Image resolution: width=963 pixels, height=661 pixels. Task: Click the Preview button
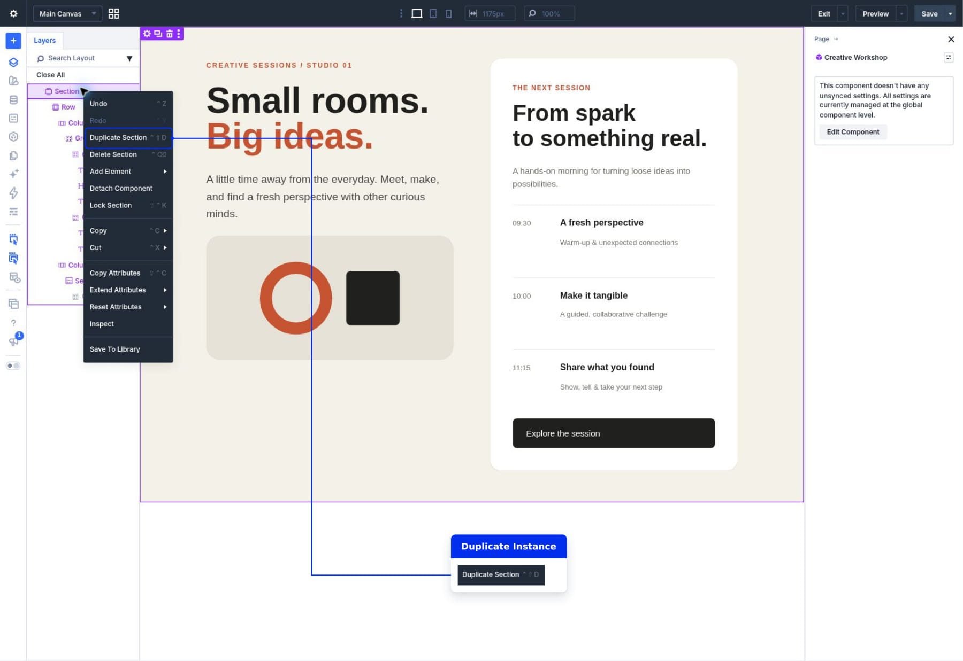coord(875,13)
